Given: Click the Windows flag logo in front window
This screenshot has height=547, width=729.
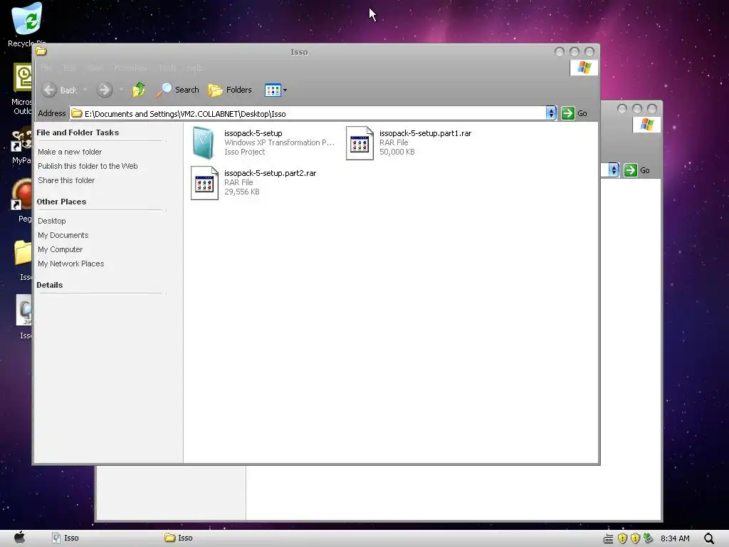Looking at the screenshot, I should (x=584, y=68).
